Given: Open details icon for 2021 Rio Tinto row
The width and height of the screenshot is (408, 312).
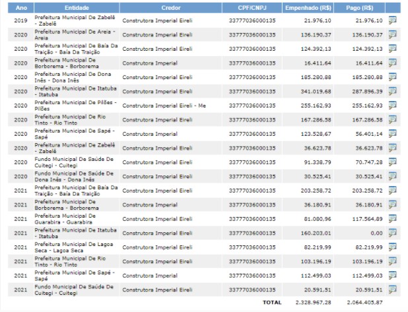Looking at the screenshot, I should (392, 261).
